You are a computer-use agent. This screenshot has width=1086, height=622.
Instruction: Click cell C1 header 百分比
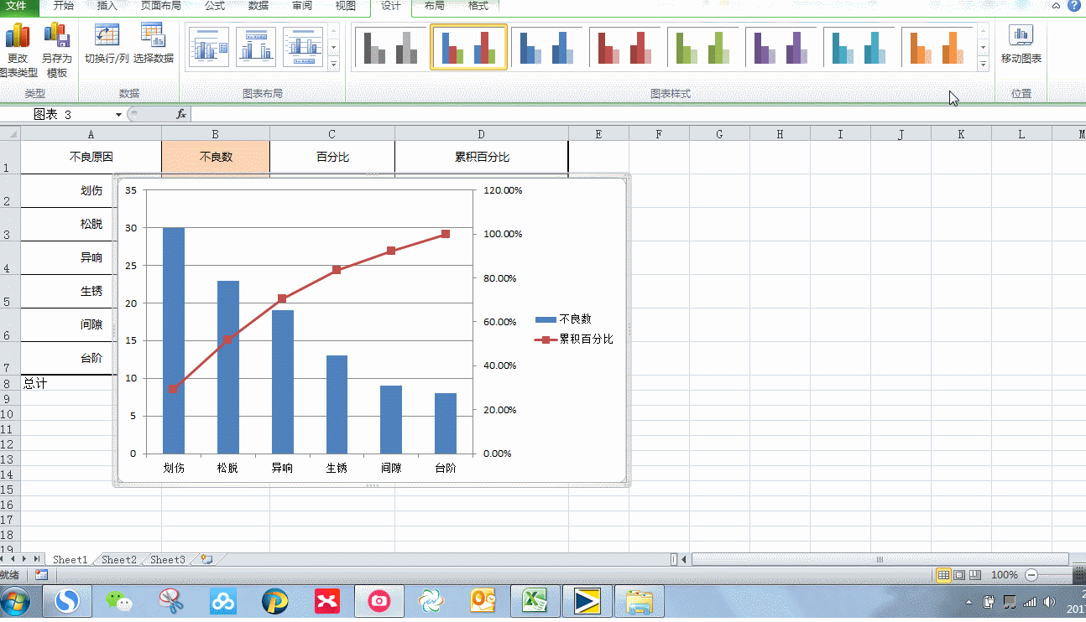click(x=332, y=157)
